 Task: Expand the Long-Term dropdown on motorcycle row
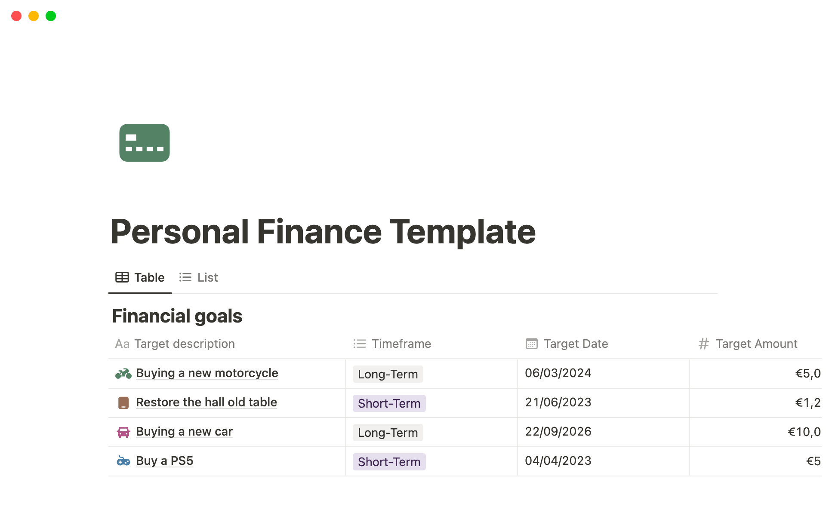387,373
